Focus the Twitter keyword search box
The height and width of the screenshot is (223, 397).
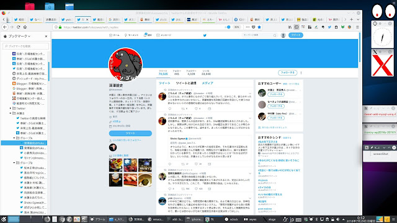(259, 35)
